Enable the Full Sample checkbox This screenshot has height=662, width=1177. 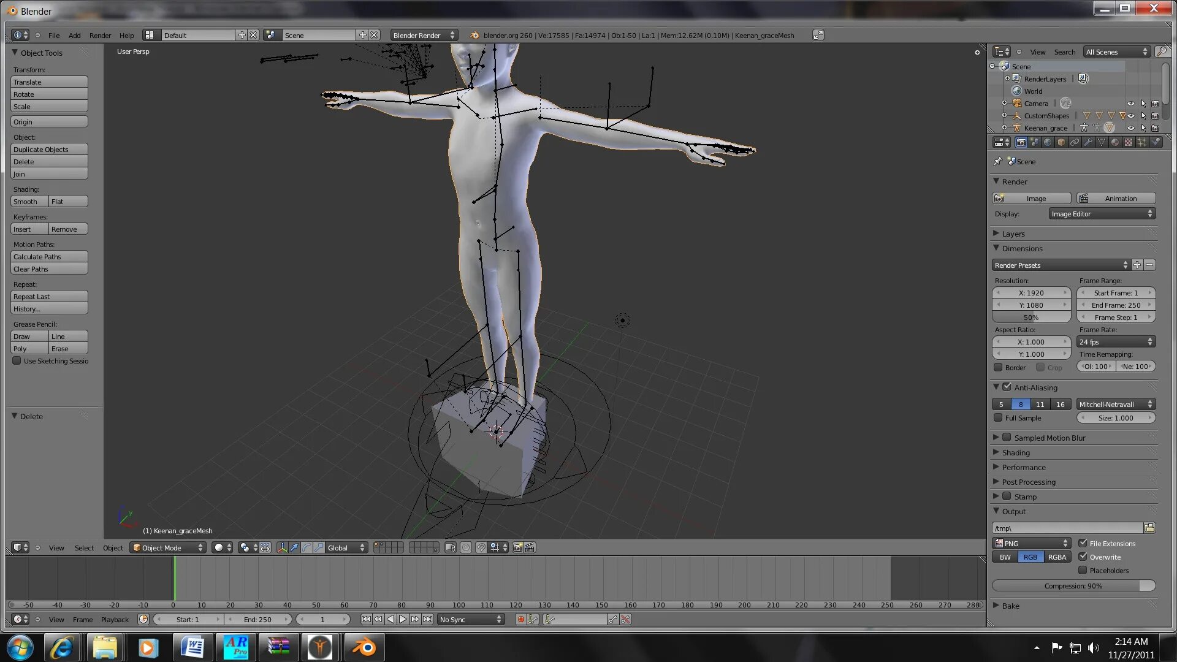999,417
